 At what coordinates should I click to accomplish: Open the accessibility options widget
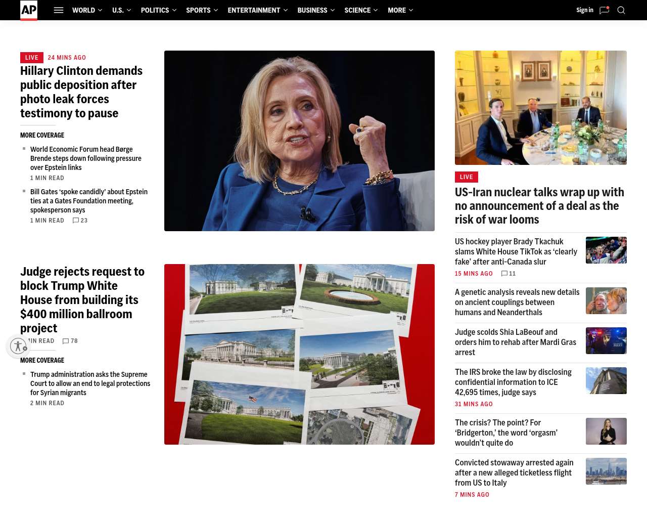pos(19,346)
